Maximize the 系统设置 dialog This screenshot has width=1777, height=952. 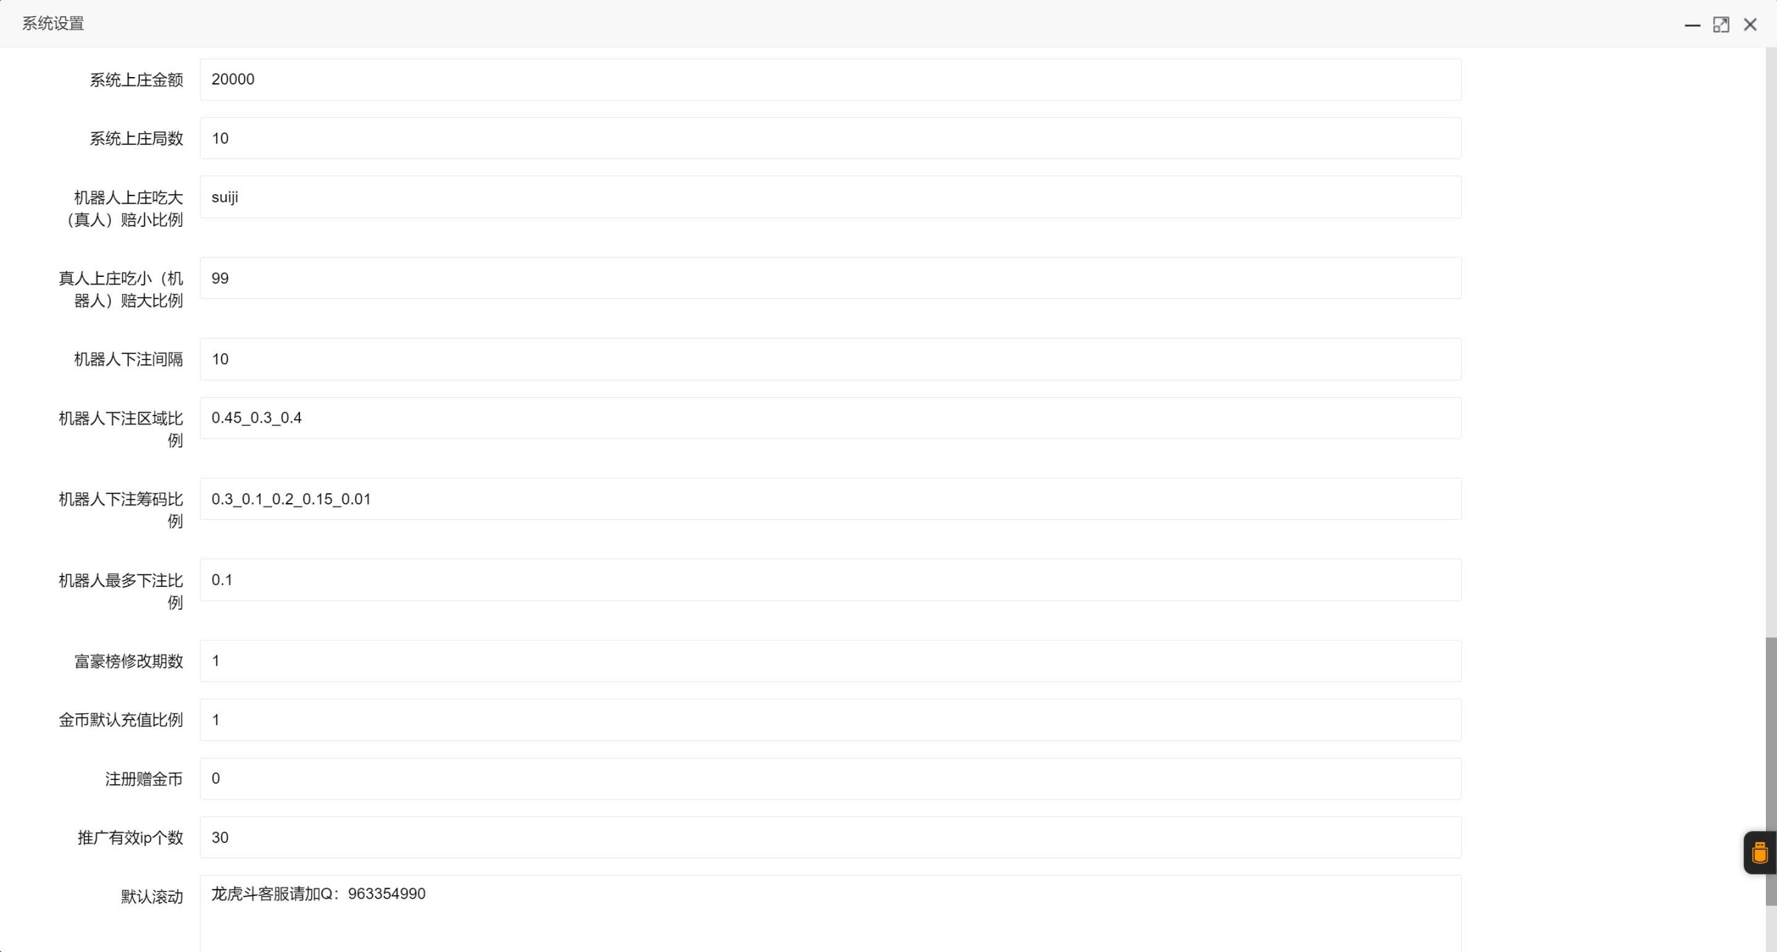[x=1721, y=25]
